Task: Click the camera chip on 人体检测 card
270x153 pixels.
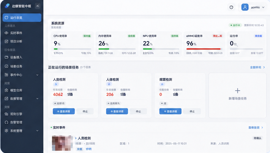Action: pyautogui.click(x=114, y=103)
